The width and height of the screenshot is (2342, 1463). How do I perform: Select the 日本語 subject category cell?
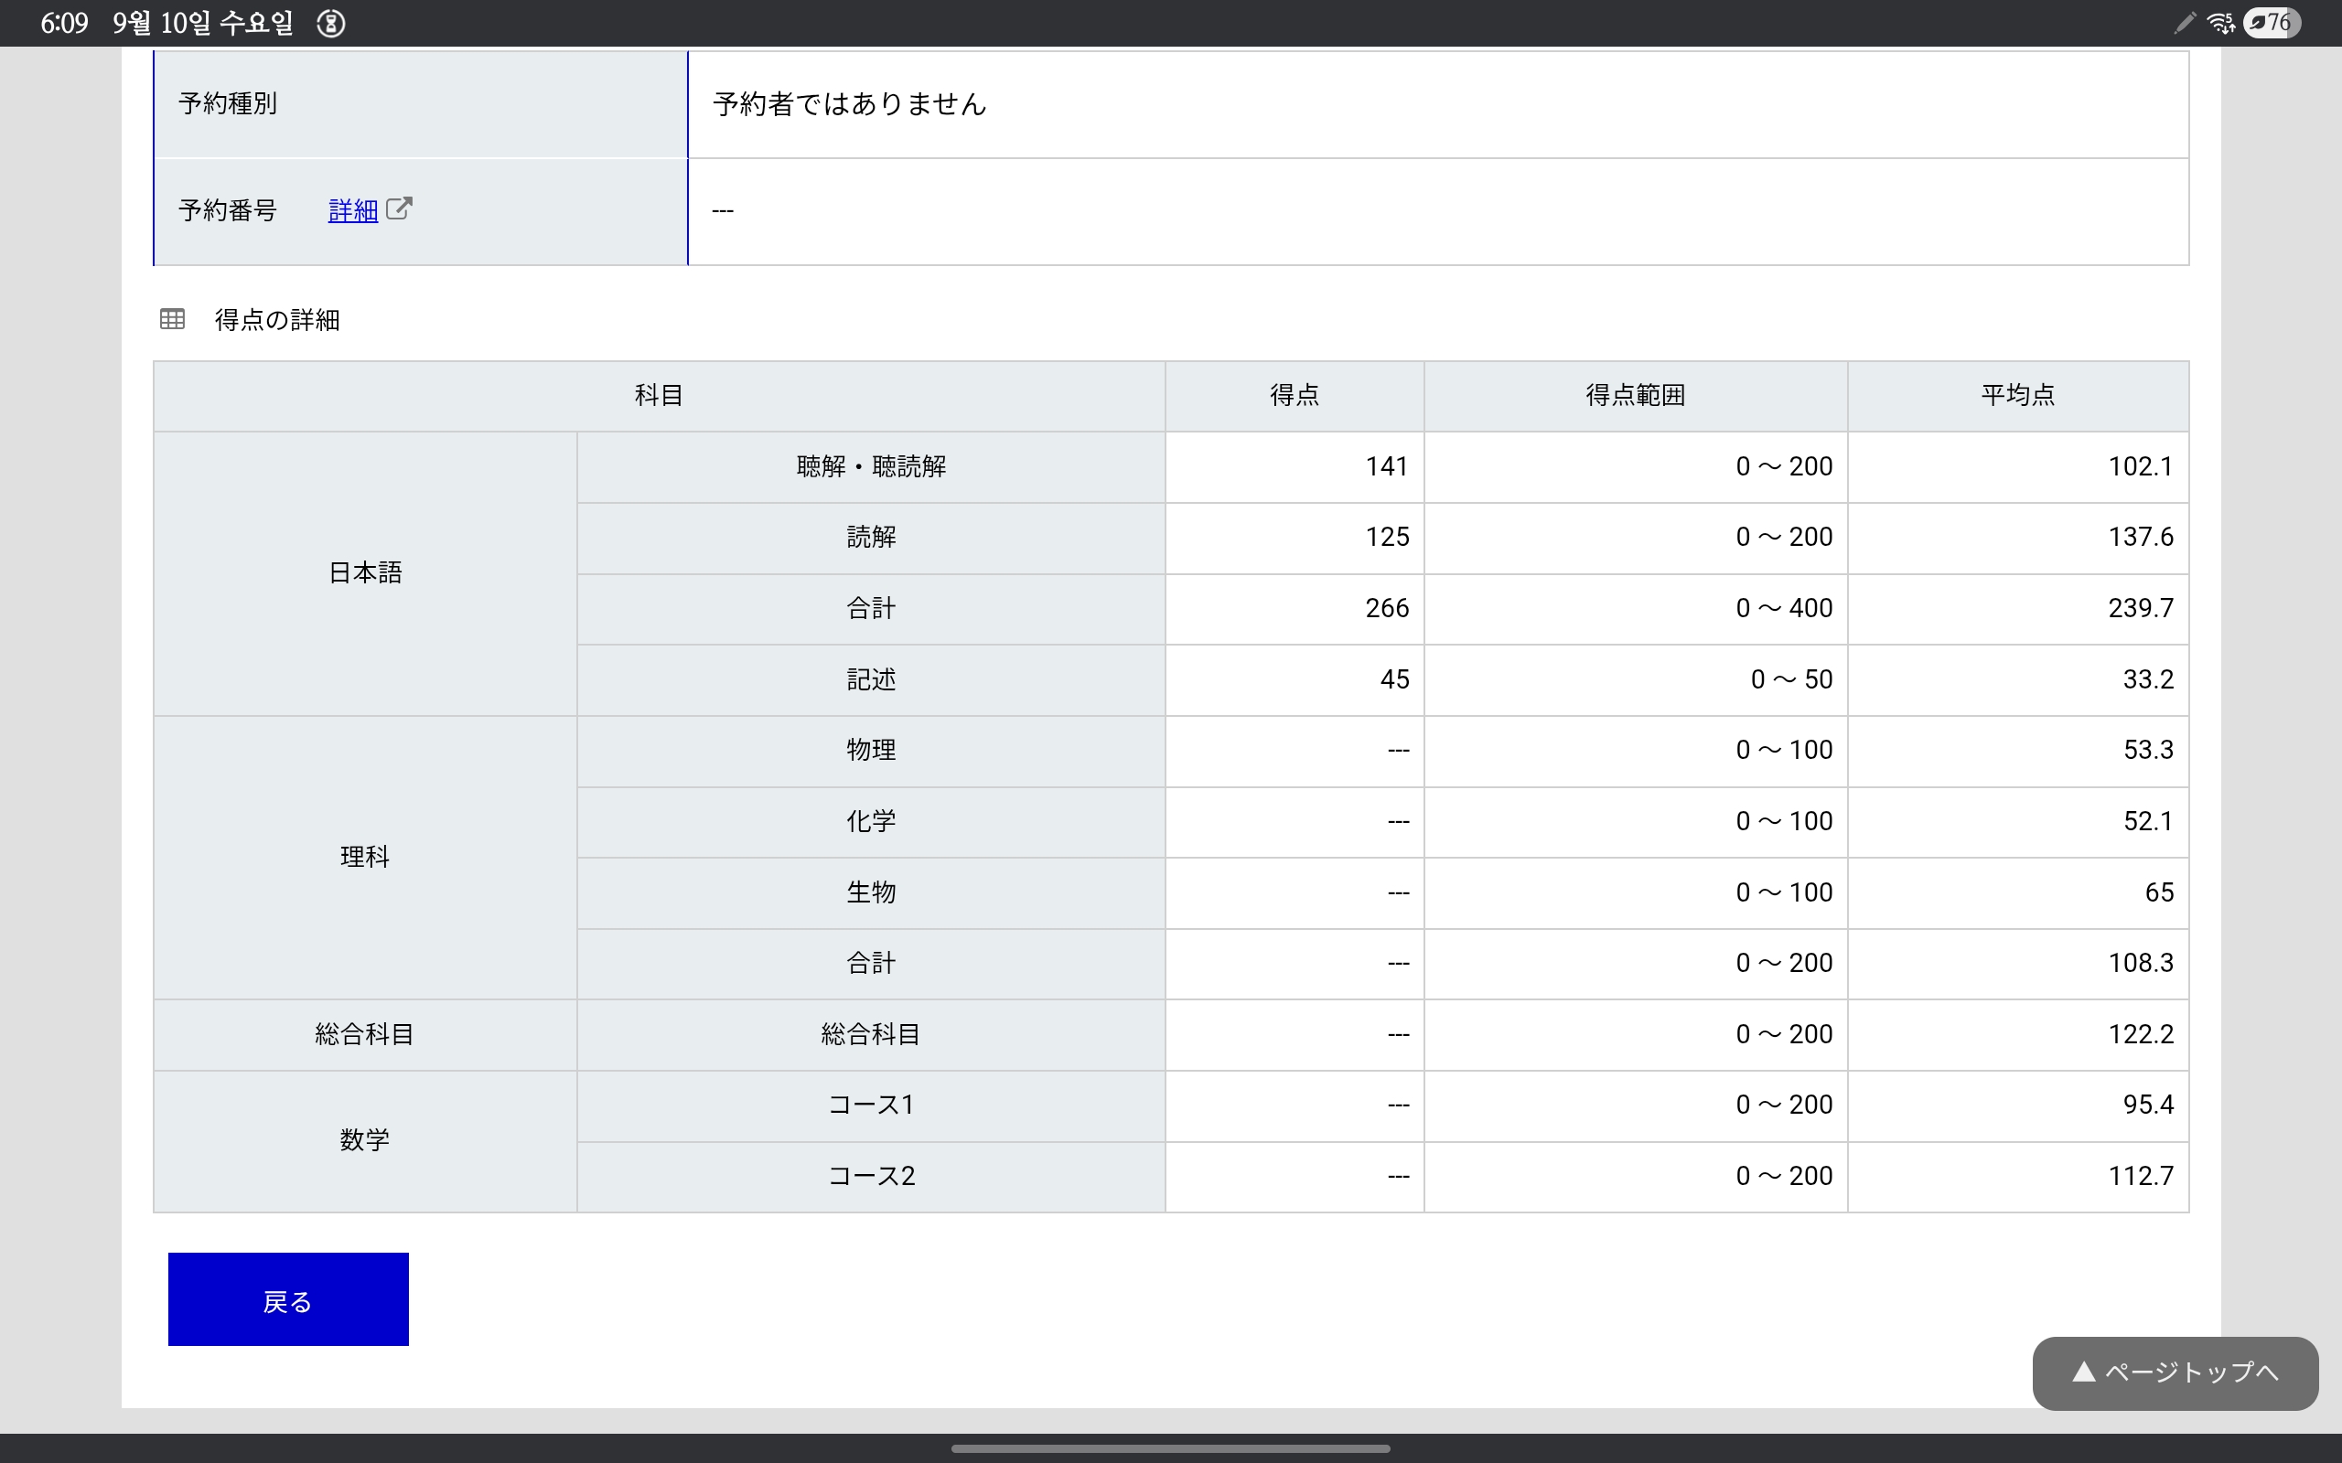click(x=365, y=572)
